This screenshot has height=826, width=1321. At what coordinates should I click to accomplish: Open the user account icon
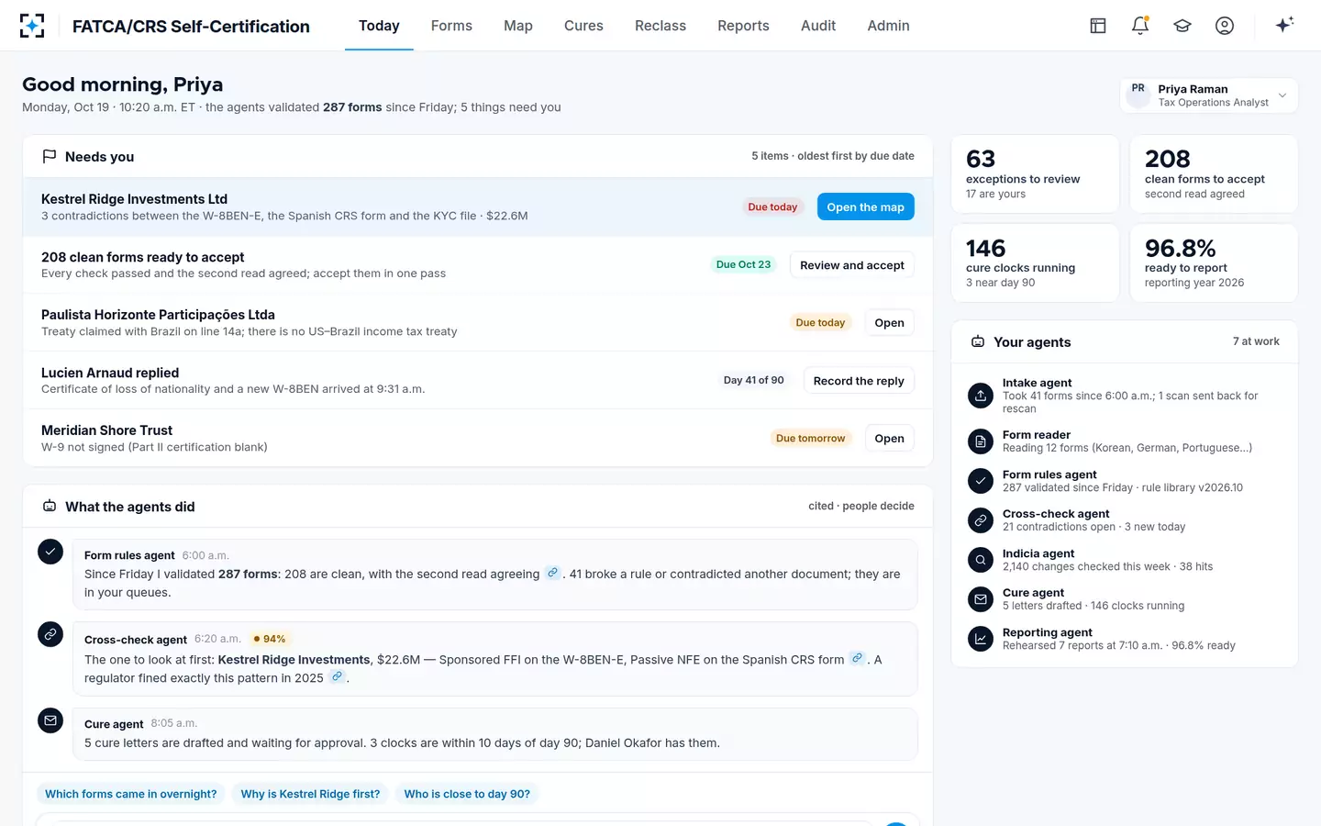1225,26
